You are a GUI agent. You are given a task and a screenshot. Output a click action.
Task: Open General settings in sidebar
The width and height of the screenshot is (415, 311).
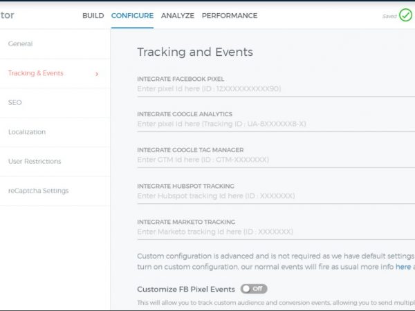tap(20, 44)
